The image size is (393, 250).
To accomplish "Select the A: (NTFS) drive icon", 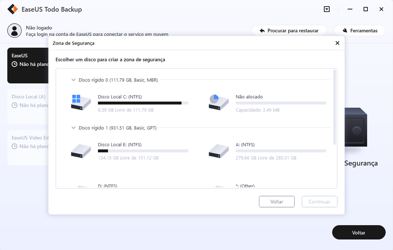I will point(219,151).
